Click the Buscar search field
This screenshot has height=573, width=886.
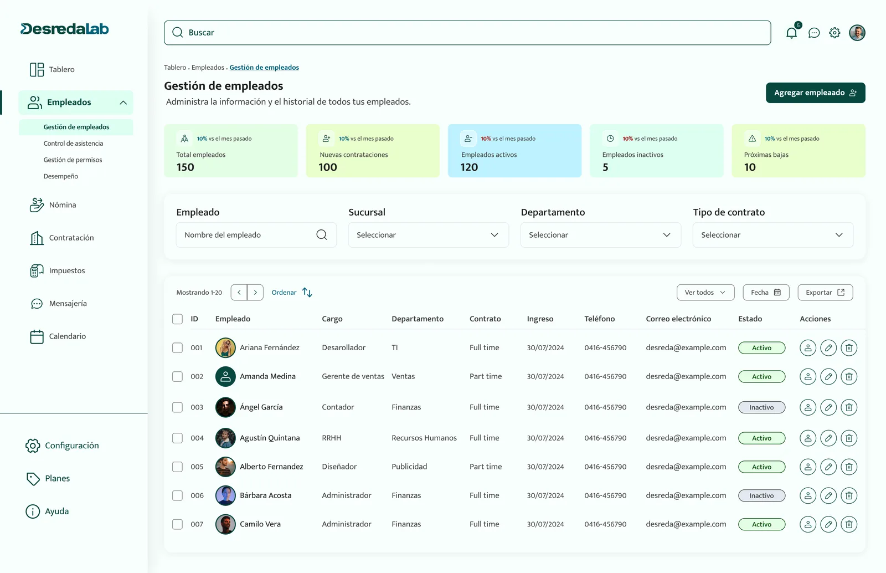pyautogui.click(x=467, y=33)
